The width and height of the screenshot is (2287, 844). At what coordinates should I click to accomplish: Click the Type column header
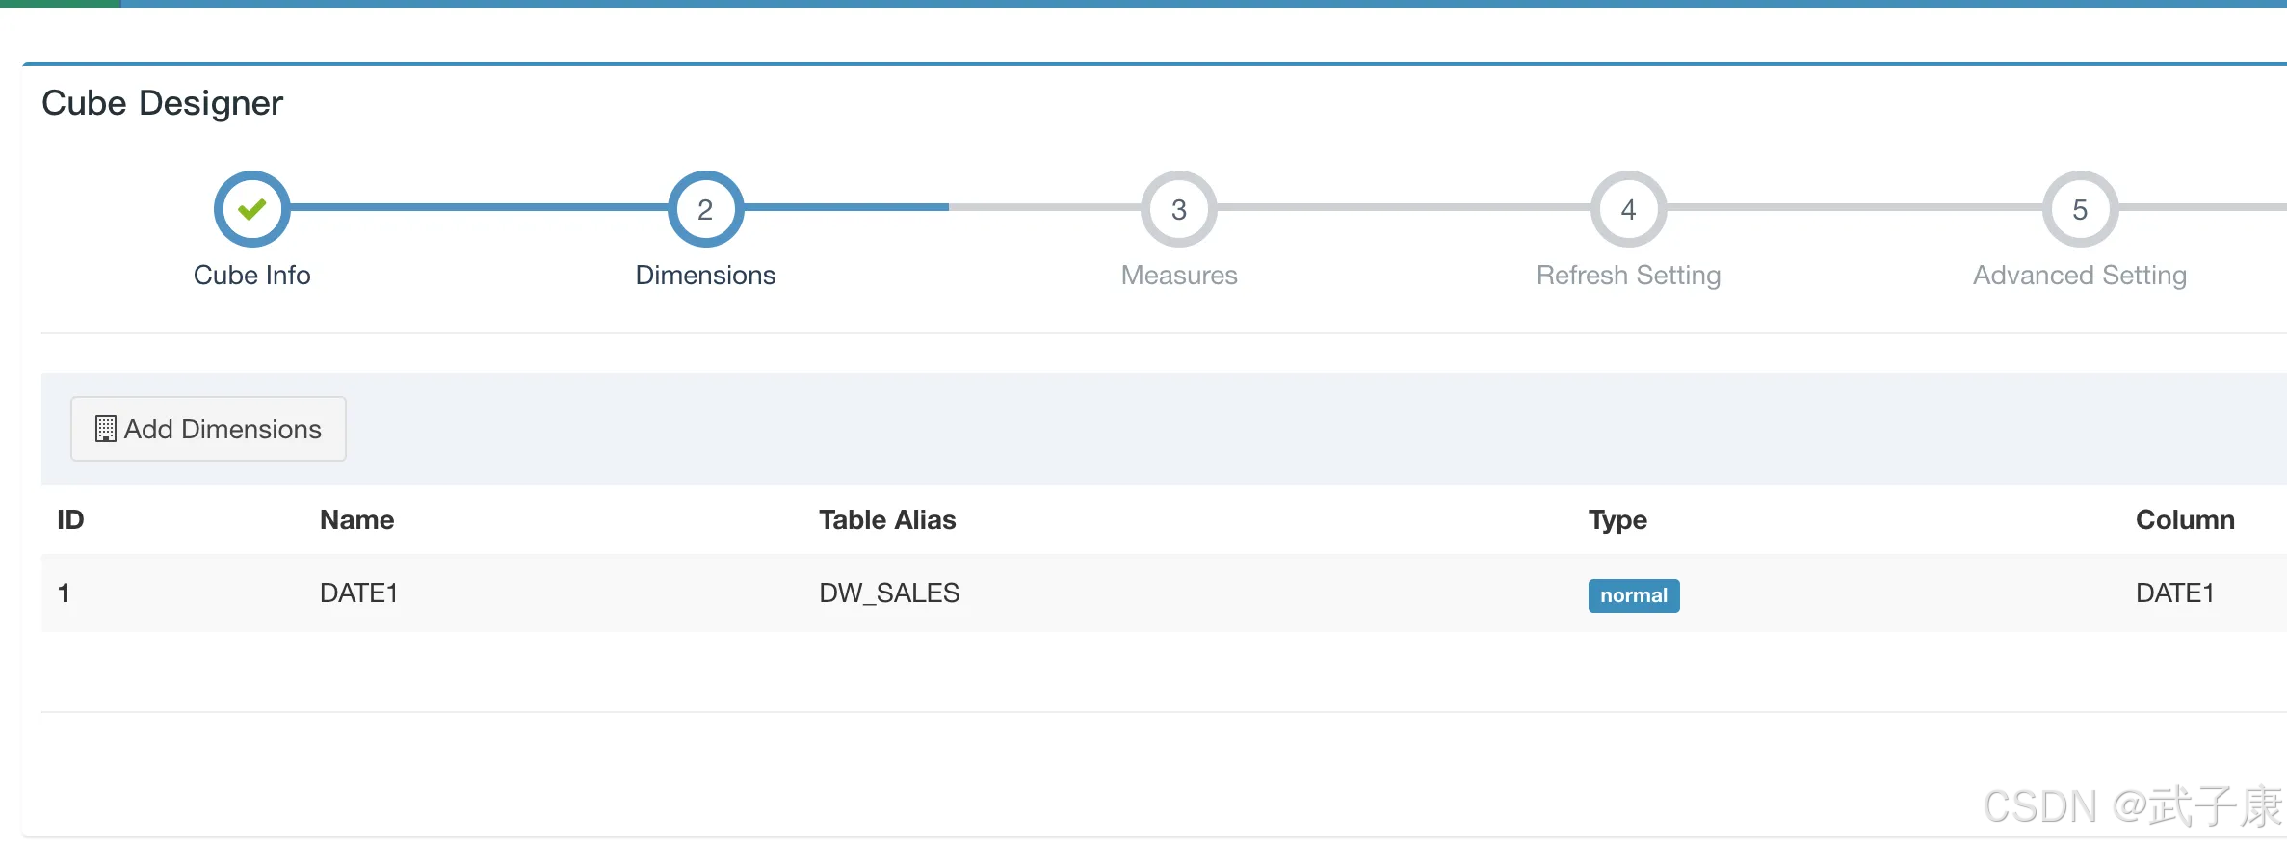[x=1617, y=520]
